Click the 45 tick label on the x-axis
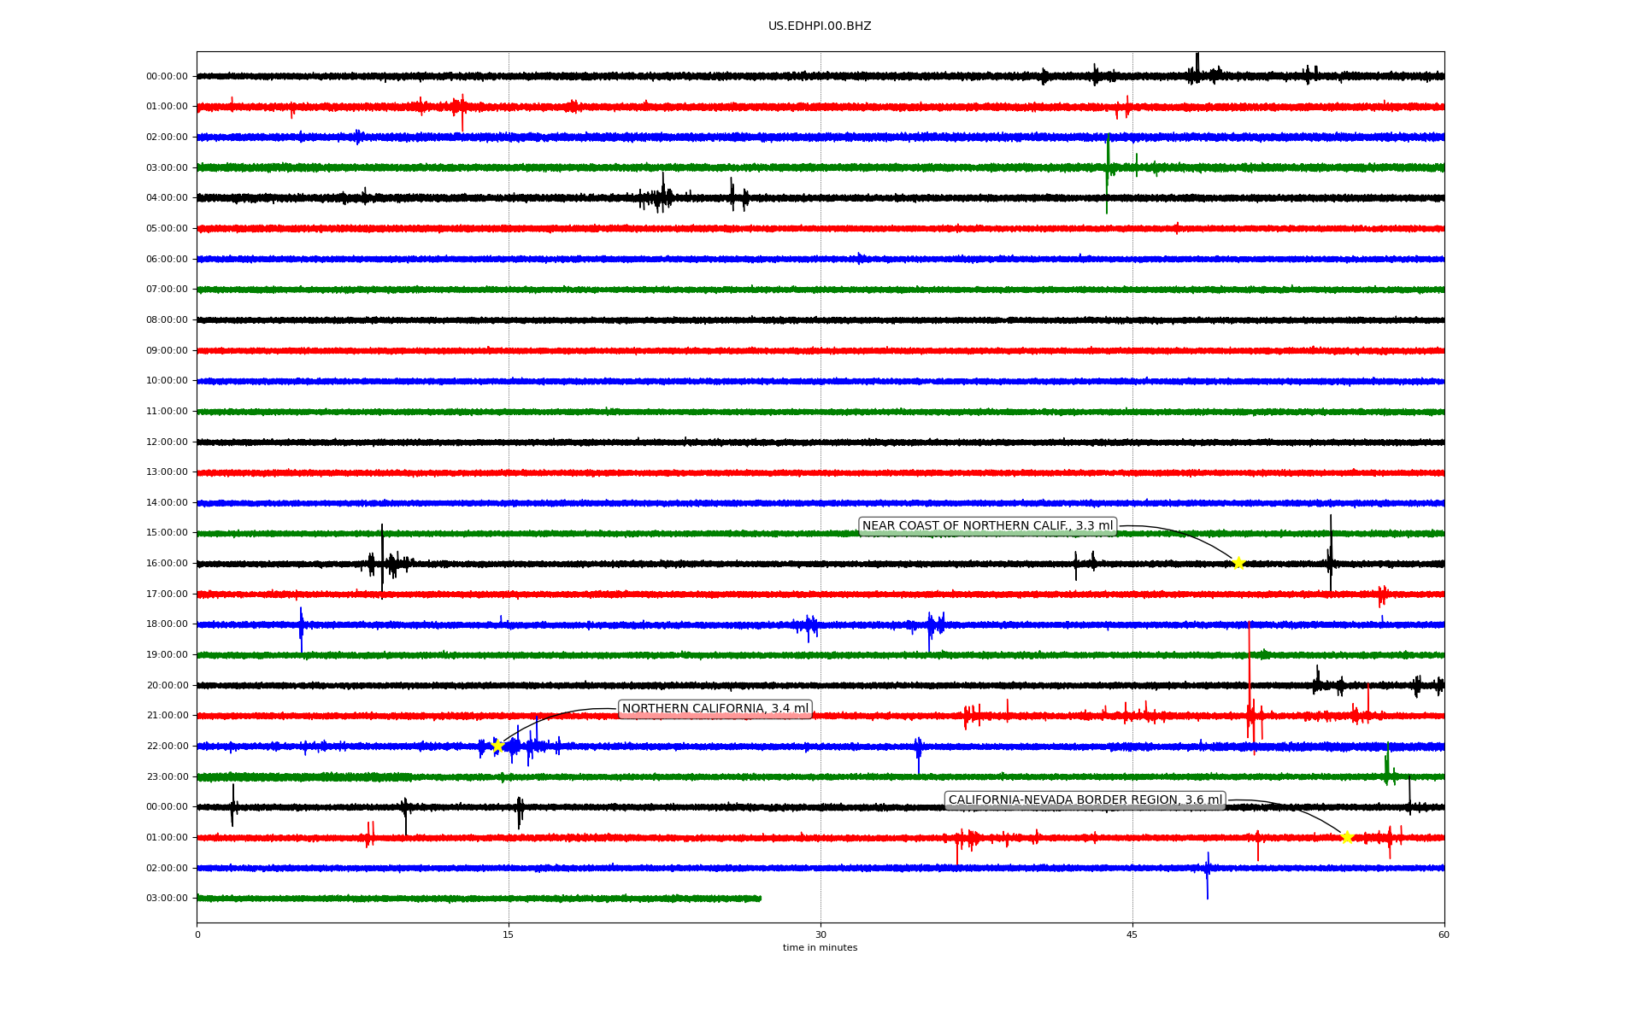 (1132, 934)
